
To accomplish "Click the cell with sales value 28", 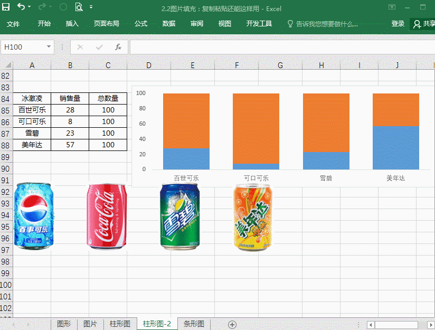I will click(x=70, y=110).
